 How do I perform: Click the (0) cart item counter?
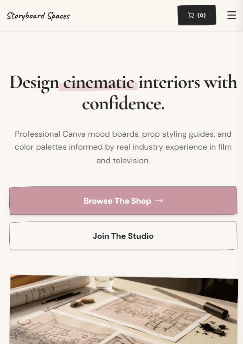click(202, 15)
